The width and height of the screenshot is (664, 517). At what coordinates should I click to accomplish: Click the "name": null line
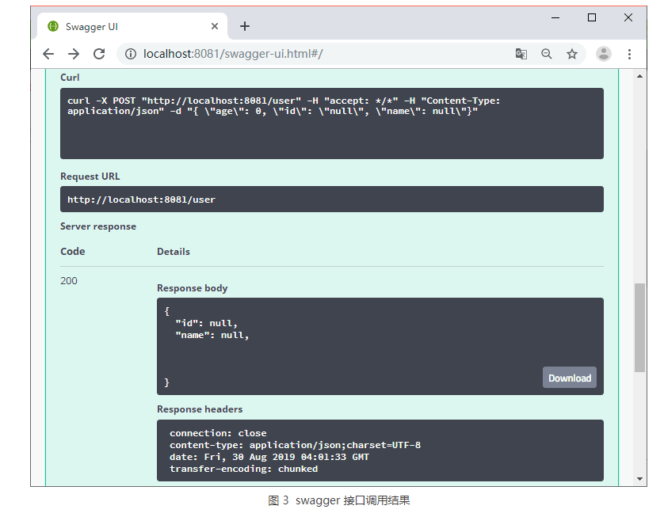(212, 335)
